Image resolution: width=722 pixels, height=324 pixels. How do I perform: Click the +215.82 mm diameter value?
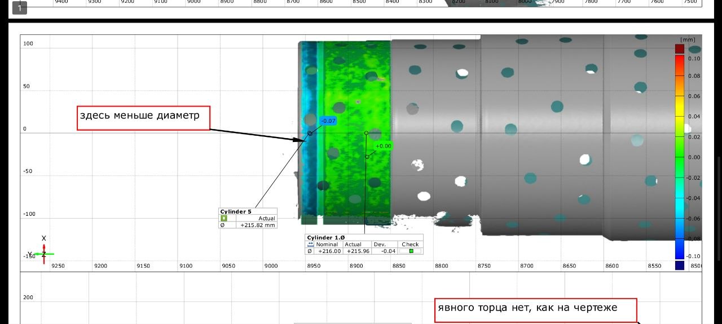click(258, 225)
